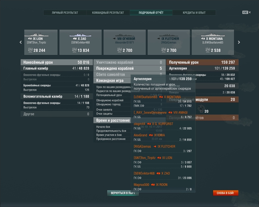Click the class icon beside X ZAO in the tooltip

pos(158,173)
